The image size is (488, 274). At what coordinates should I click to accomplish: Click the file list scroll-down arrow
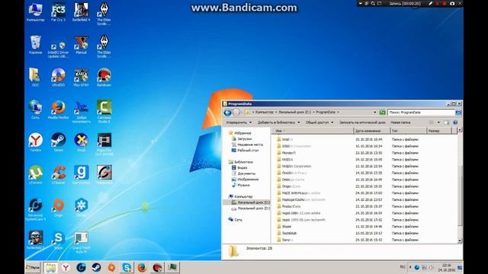tap(460, 241)
